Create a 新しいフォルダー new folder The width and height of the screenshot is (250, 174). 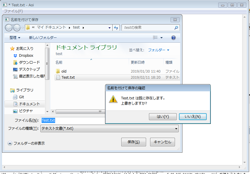pyautogui.click(x=43, y=38)
